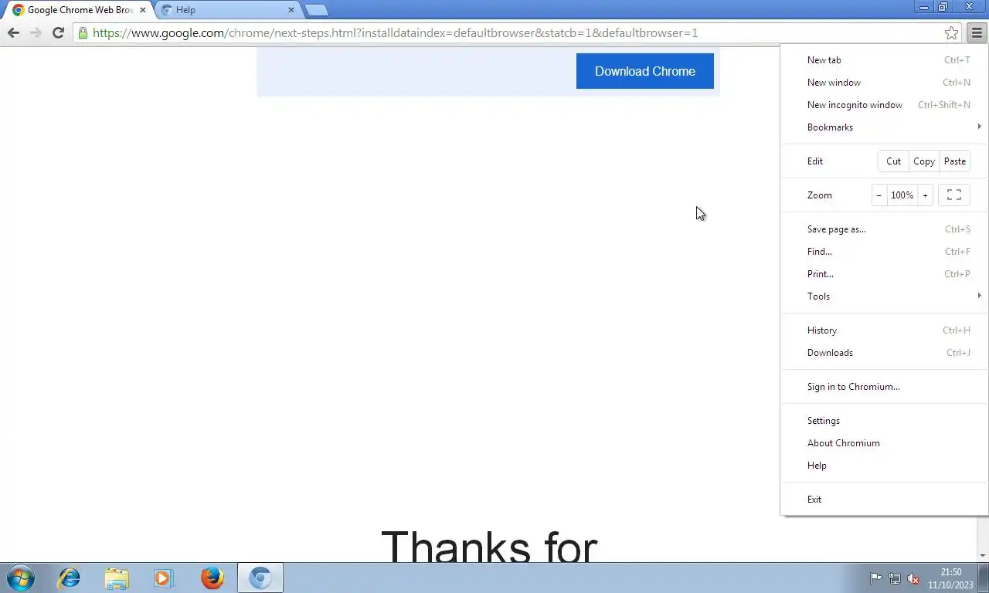Select Find… from the menu

pos(885,252)
